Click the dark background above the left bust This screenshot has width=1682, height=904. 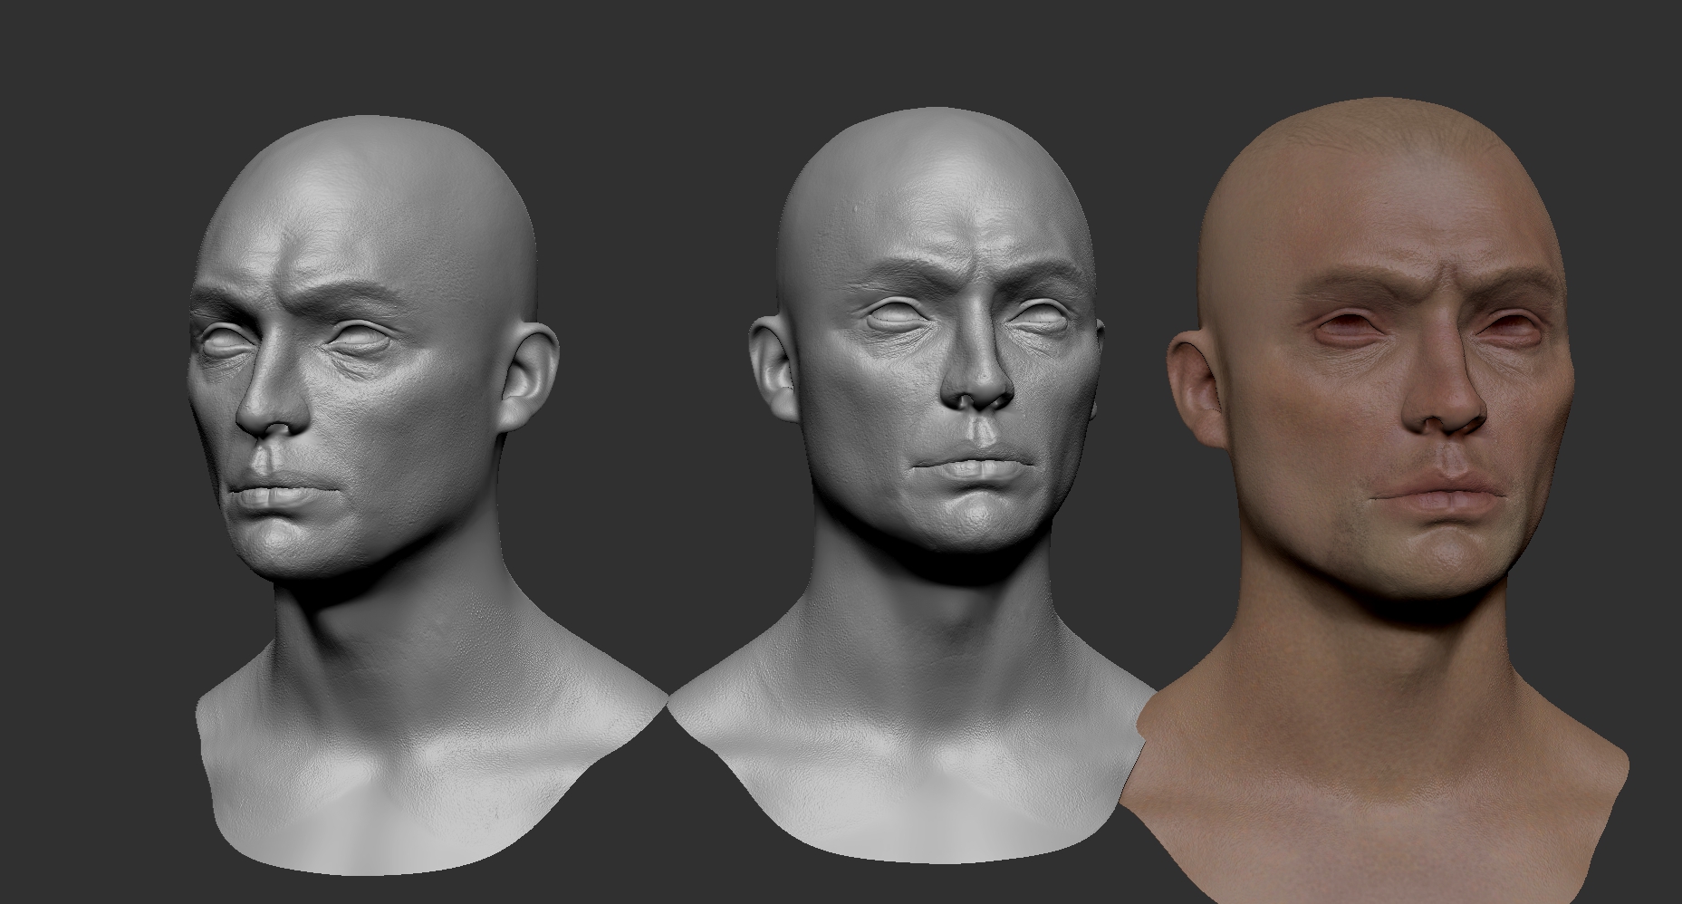(362, 54)
